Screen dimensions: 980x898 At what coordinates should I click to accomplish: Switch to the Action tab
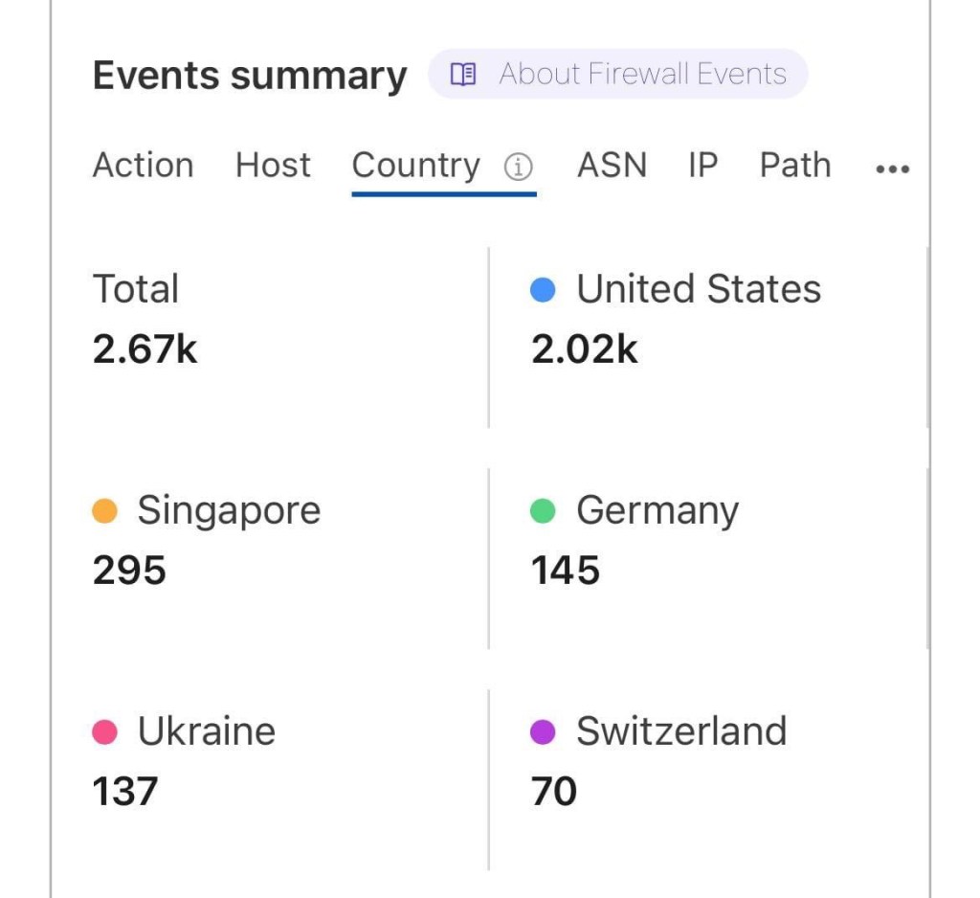[x=143, y=166]
